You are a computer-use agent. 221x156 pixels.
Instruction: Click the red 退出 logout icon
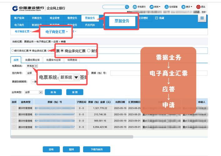pos(198,7)
